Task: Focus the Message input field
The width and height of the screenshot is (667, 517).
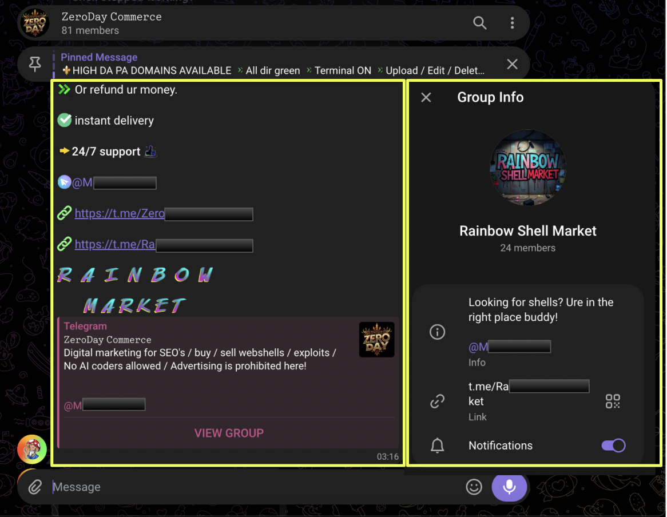Action: click(255, 487)
